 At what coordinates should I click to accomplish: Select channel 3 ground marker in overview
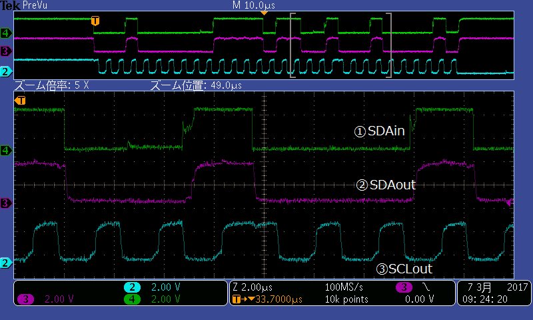click(x=6, y=51)
